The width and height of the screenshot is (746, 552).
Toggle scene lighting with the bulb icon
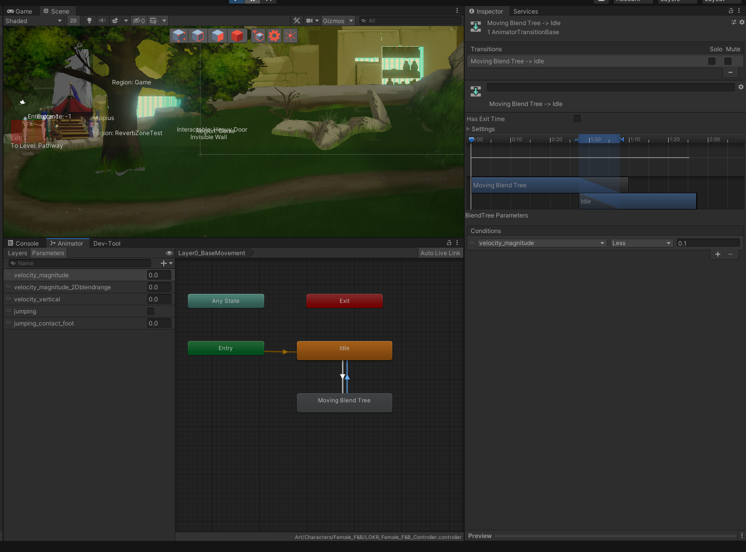click(89, 21)
